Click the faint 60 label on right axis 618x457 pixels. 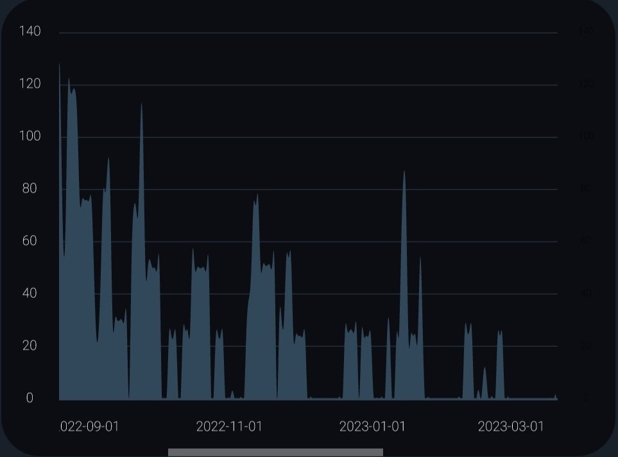tap(586, 241)
